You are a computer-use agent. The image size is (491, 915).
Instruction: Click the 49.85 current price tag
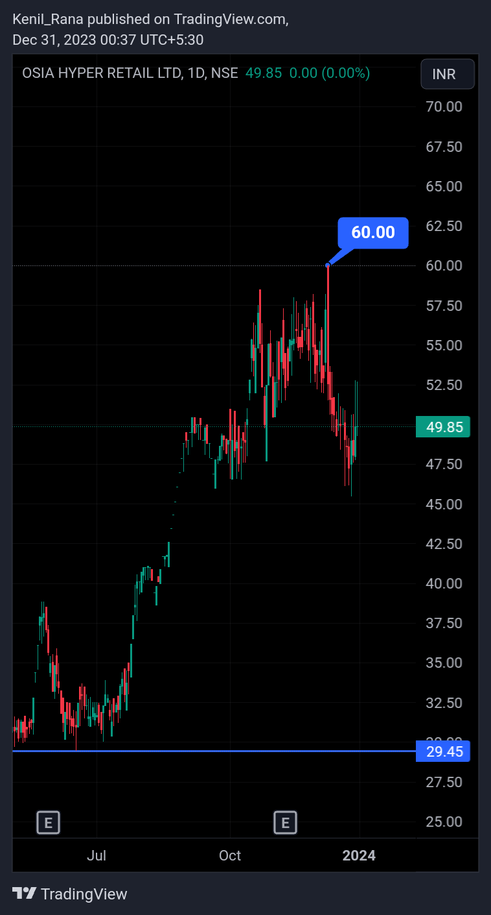(x=443, y=427)
